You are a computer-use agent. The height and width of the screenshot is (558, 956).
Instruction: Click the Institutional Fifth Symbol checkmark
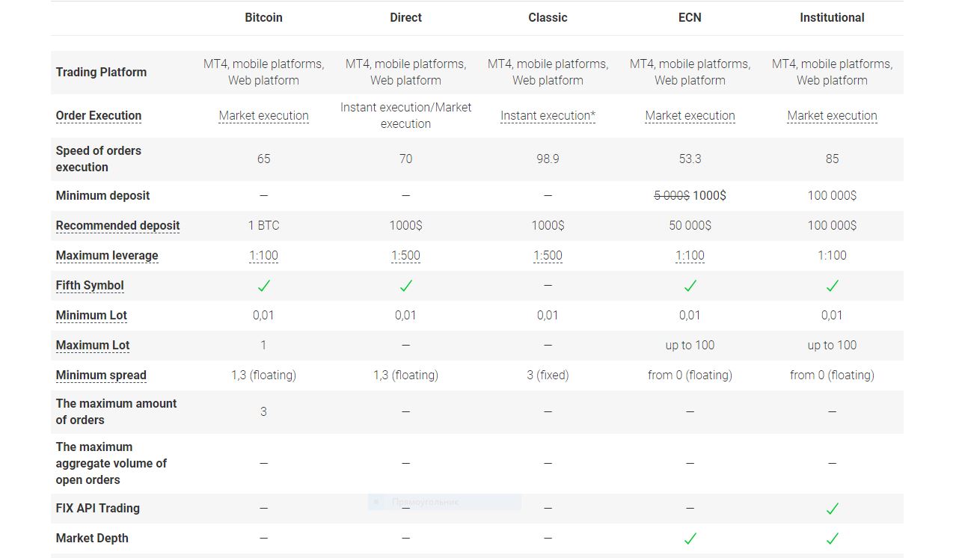(832, 286)
